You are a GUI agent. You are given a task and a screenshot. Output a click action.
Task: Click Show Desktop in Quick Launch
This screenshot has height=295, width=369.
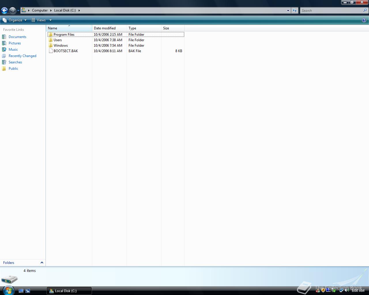point(21,291)
